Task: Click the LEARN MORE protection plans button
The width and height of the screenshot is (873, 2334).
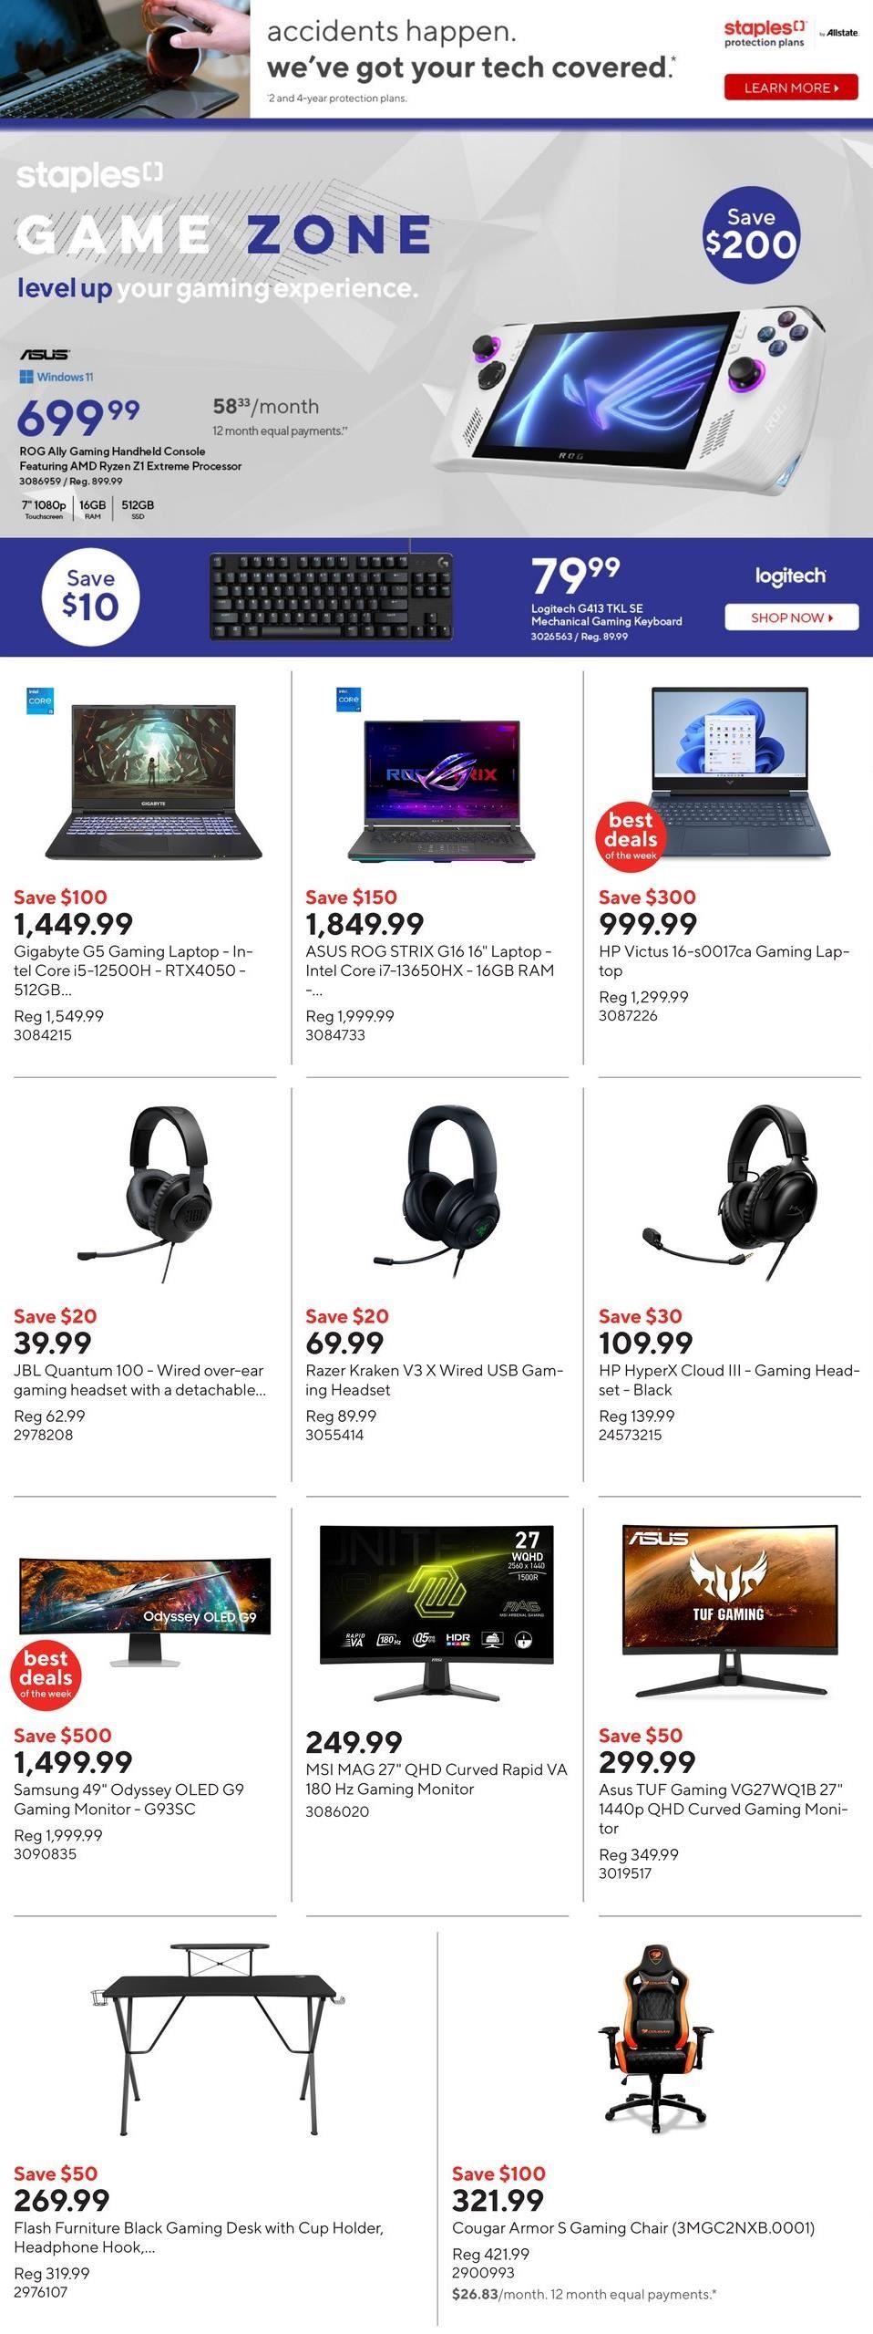Action: [791, 88]
